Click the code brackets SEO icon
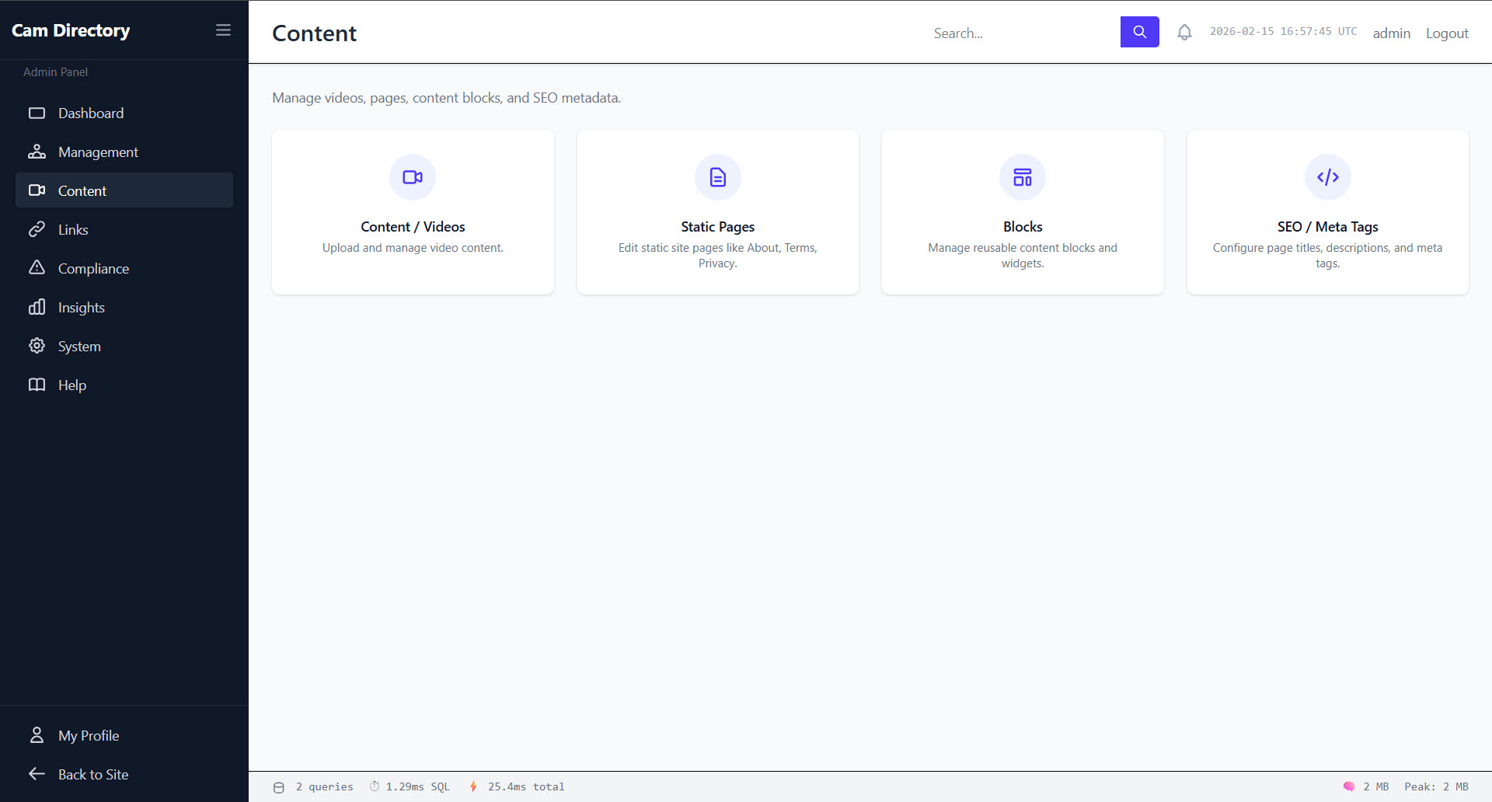The width and height of the screenshot is (1492, 802). pyautogui.click(x=1327, y=177)
